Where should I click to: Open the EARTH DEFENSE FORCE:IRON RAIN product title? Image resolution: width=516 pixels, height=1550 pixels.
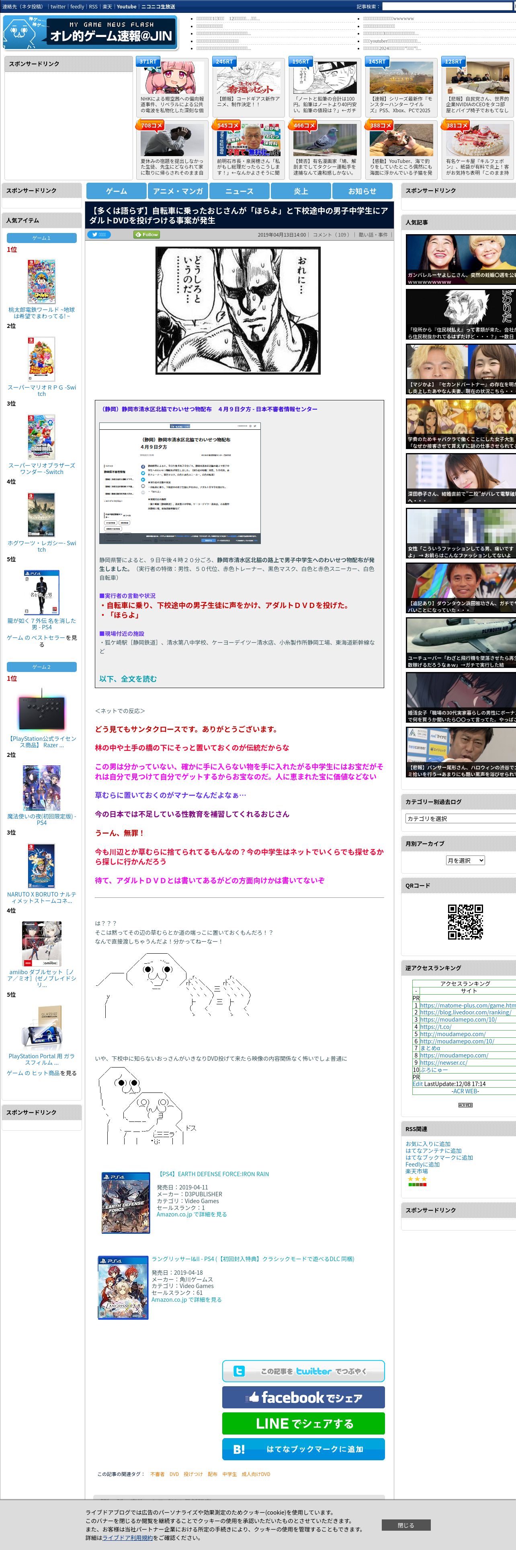(x=213, y=1174)
